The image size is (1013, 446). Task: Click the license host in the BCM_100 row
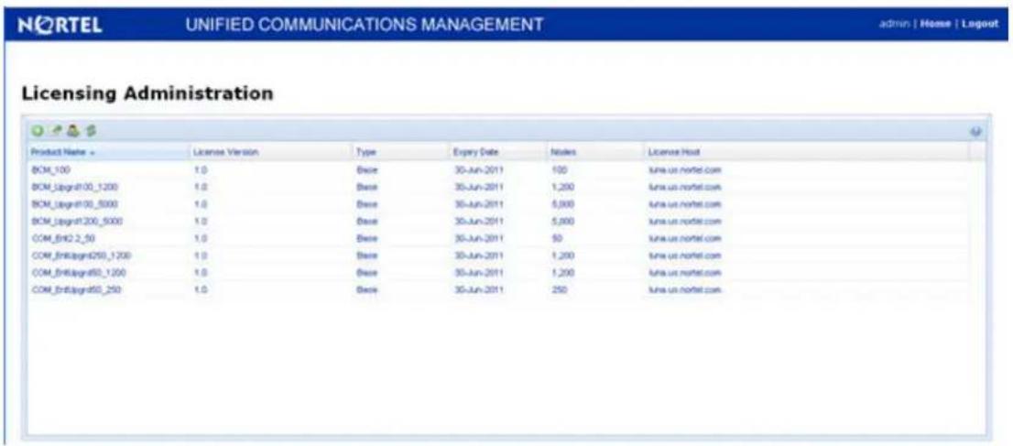click(684, 170)
